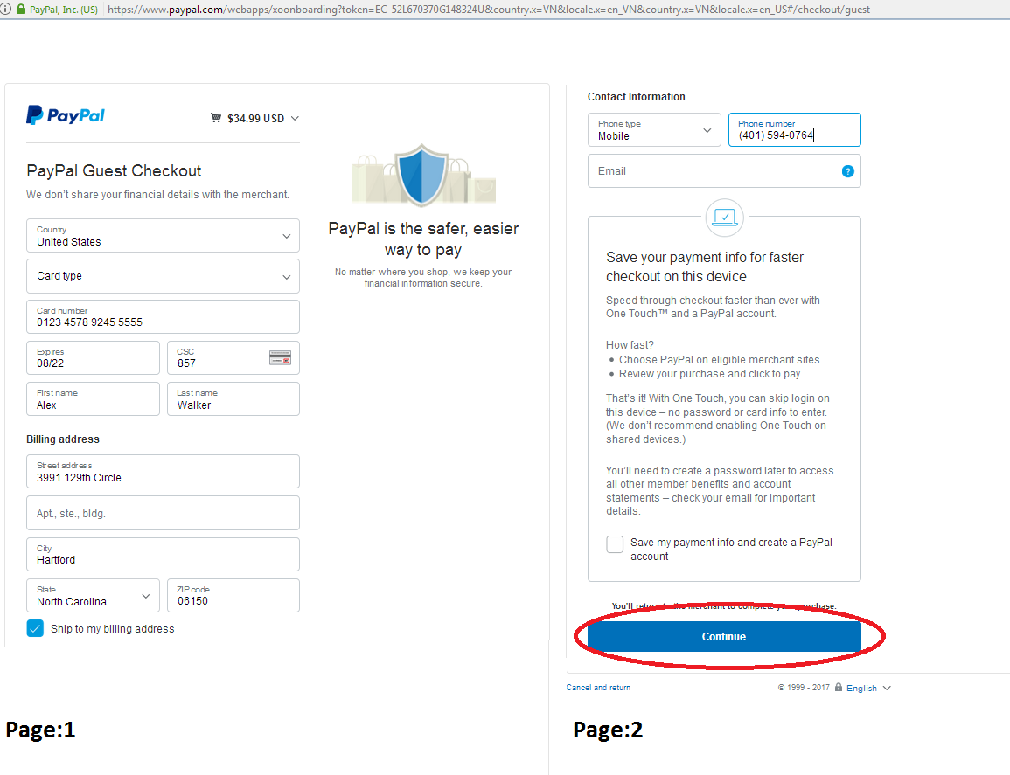Click the footer padlock icon

point(839,687)
